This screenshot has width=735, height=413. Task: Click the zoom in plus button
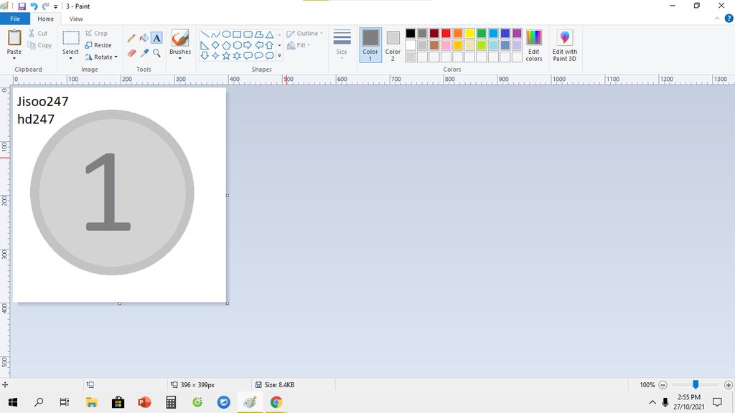[728, 385]
